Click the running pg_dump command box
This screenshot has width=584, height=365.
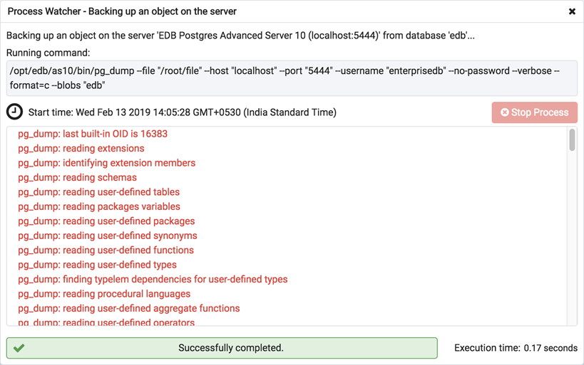coord(292,78)
